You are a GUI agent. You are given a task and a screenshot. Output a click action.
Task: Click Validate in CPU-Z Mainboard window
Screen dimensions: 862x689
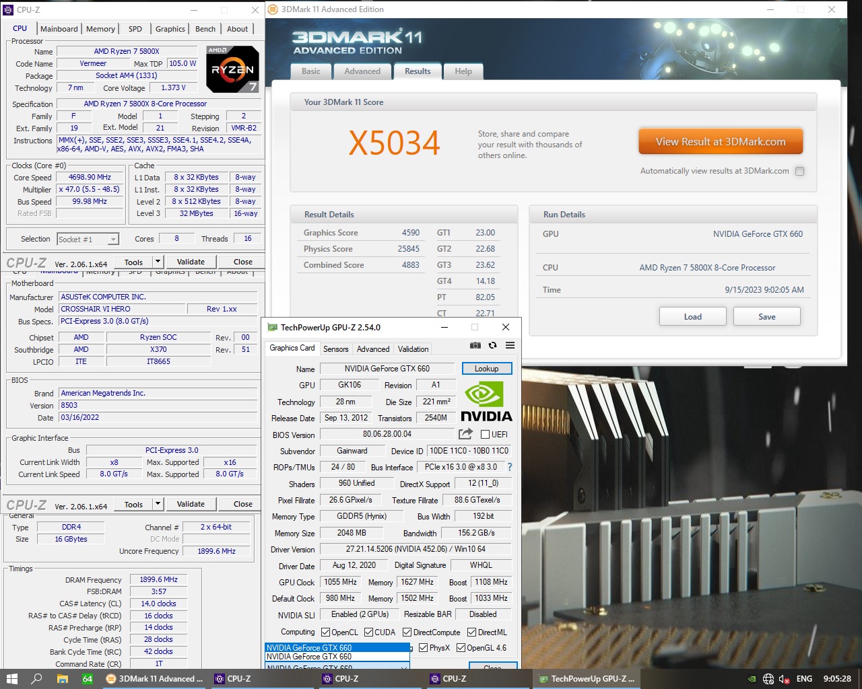(x=191, y=504)
